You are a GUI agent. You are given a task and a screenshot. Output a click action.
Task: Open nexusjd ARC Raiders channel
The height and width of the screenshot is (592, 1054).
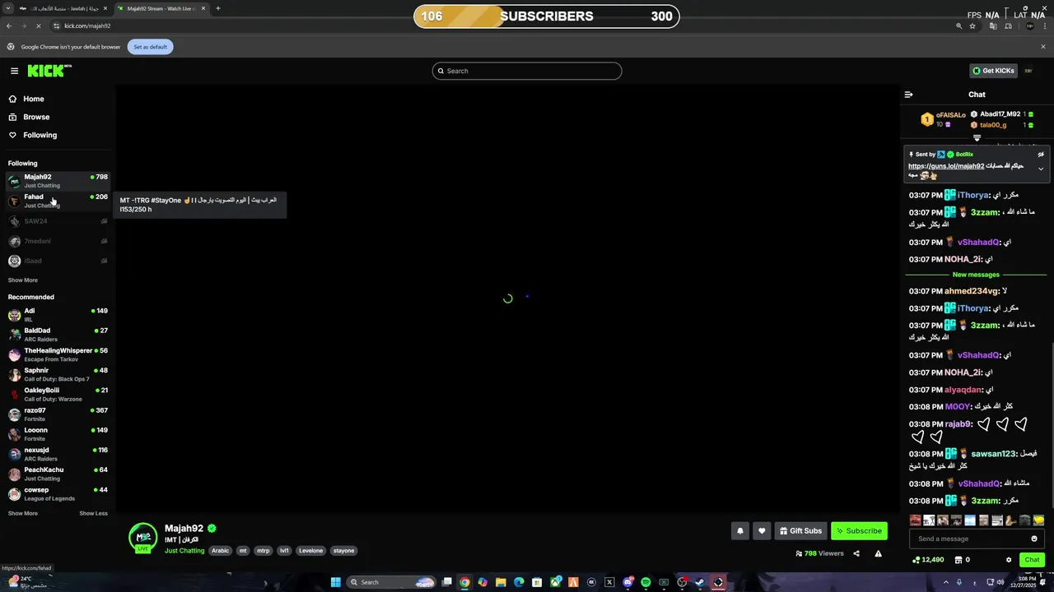(58, 454)
